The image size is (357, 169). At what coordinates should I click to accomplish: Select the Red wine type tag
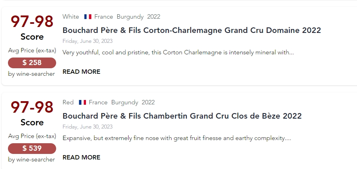tap(68, 102)
